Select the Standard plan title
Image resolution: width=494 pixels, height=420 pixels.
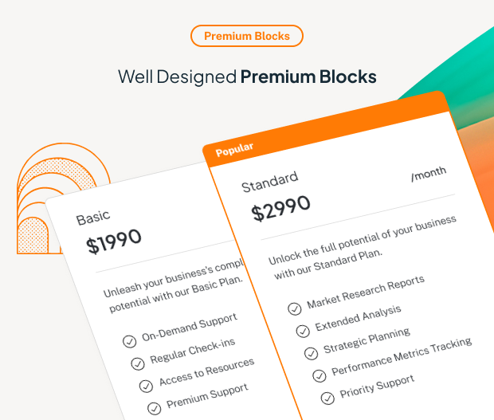[x=269, y=182]
